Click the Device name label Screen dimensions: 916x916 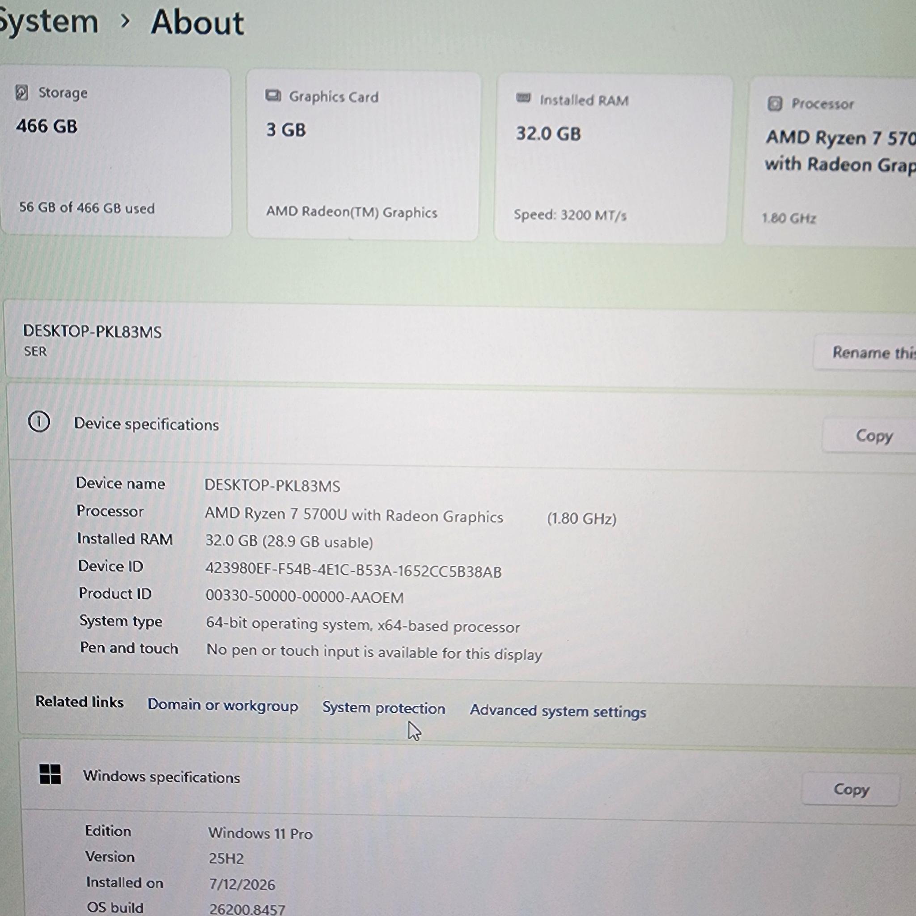click(120, 483)
